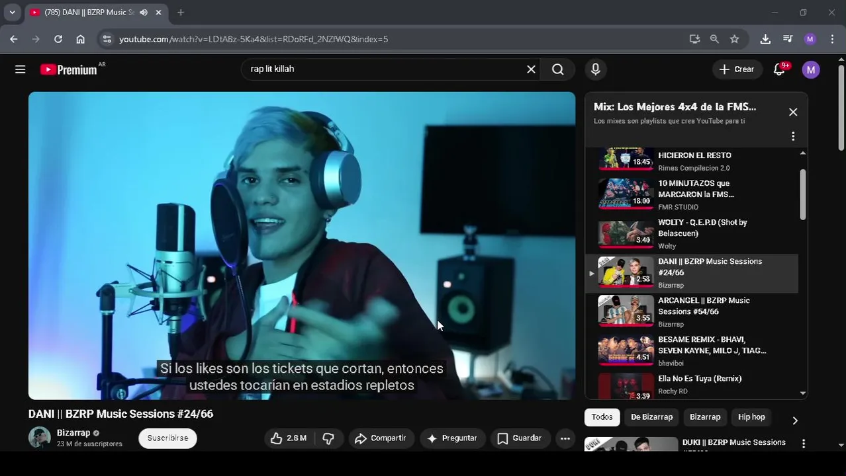Open Chrome profile avatar M
The width and height of the screenshot is (846, 476).
click(x=810, y=39)
